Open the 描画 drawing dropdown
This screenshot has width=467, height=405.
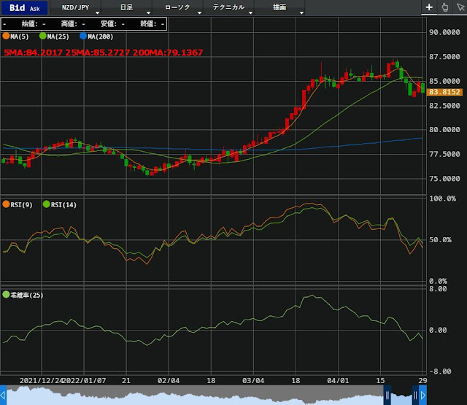[x=279, y=8]
